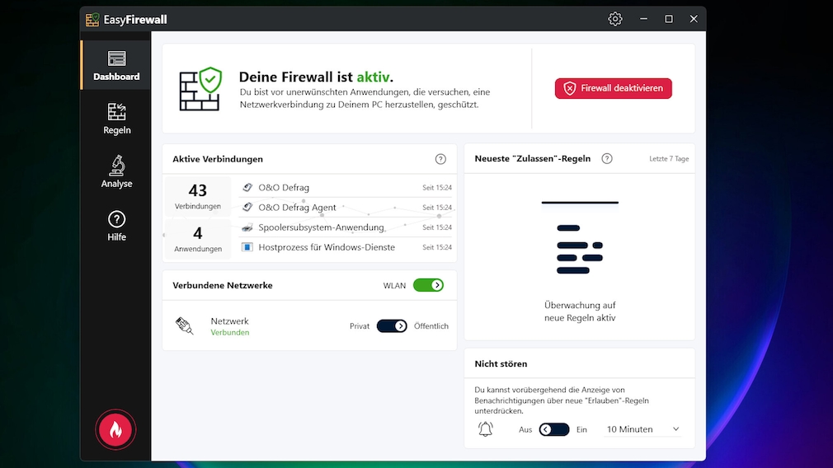
Task: Select the Hostprozess für Windows-Dienste entry
Action: point(327,247)
